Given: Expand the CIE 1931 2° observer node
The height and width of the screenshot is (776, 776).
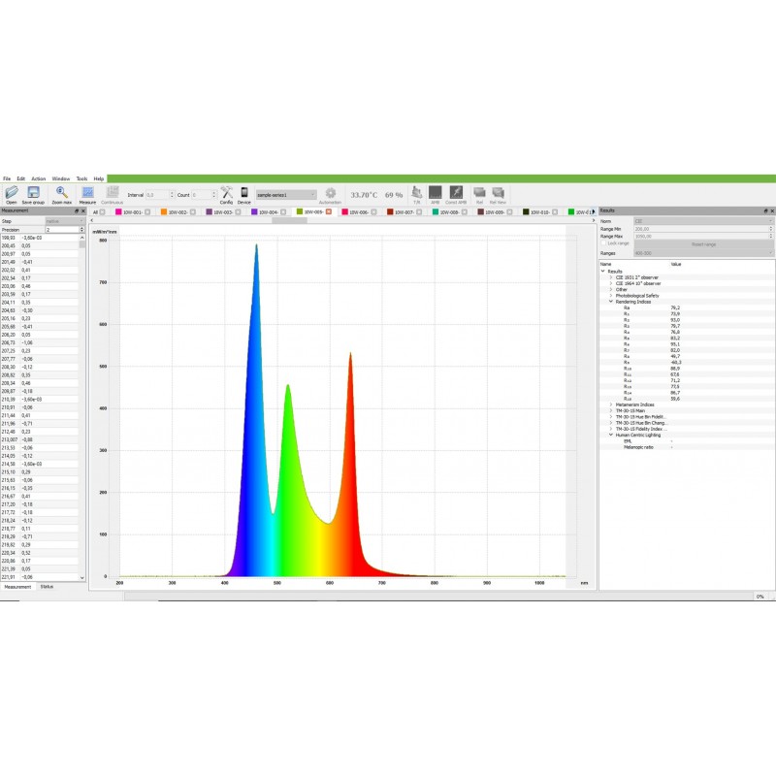Looking at the screenshot, I should 610,277.
